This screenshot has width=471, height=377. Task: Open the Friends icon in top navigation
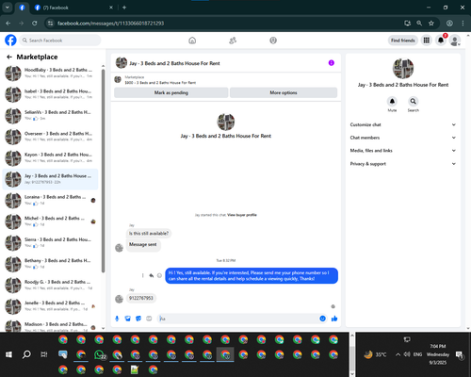pyautogui.click(x=233, y=41)
